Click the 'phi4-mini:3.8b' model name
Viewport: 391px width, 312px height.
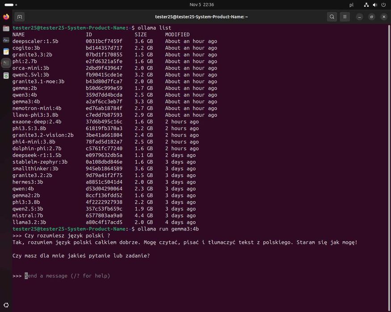[x=34, y=142]
